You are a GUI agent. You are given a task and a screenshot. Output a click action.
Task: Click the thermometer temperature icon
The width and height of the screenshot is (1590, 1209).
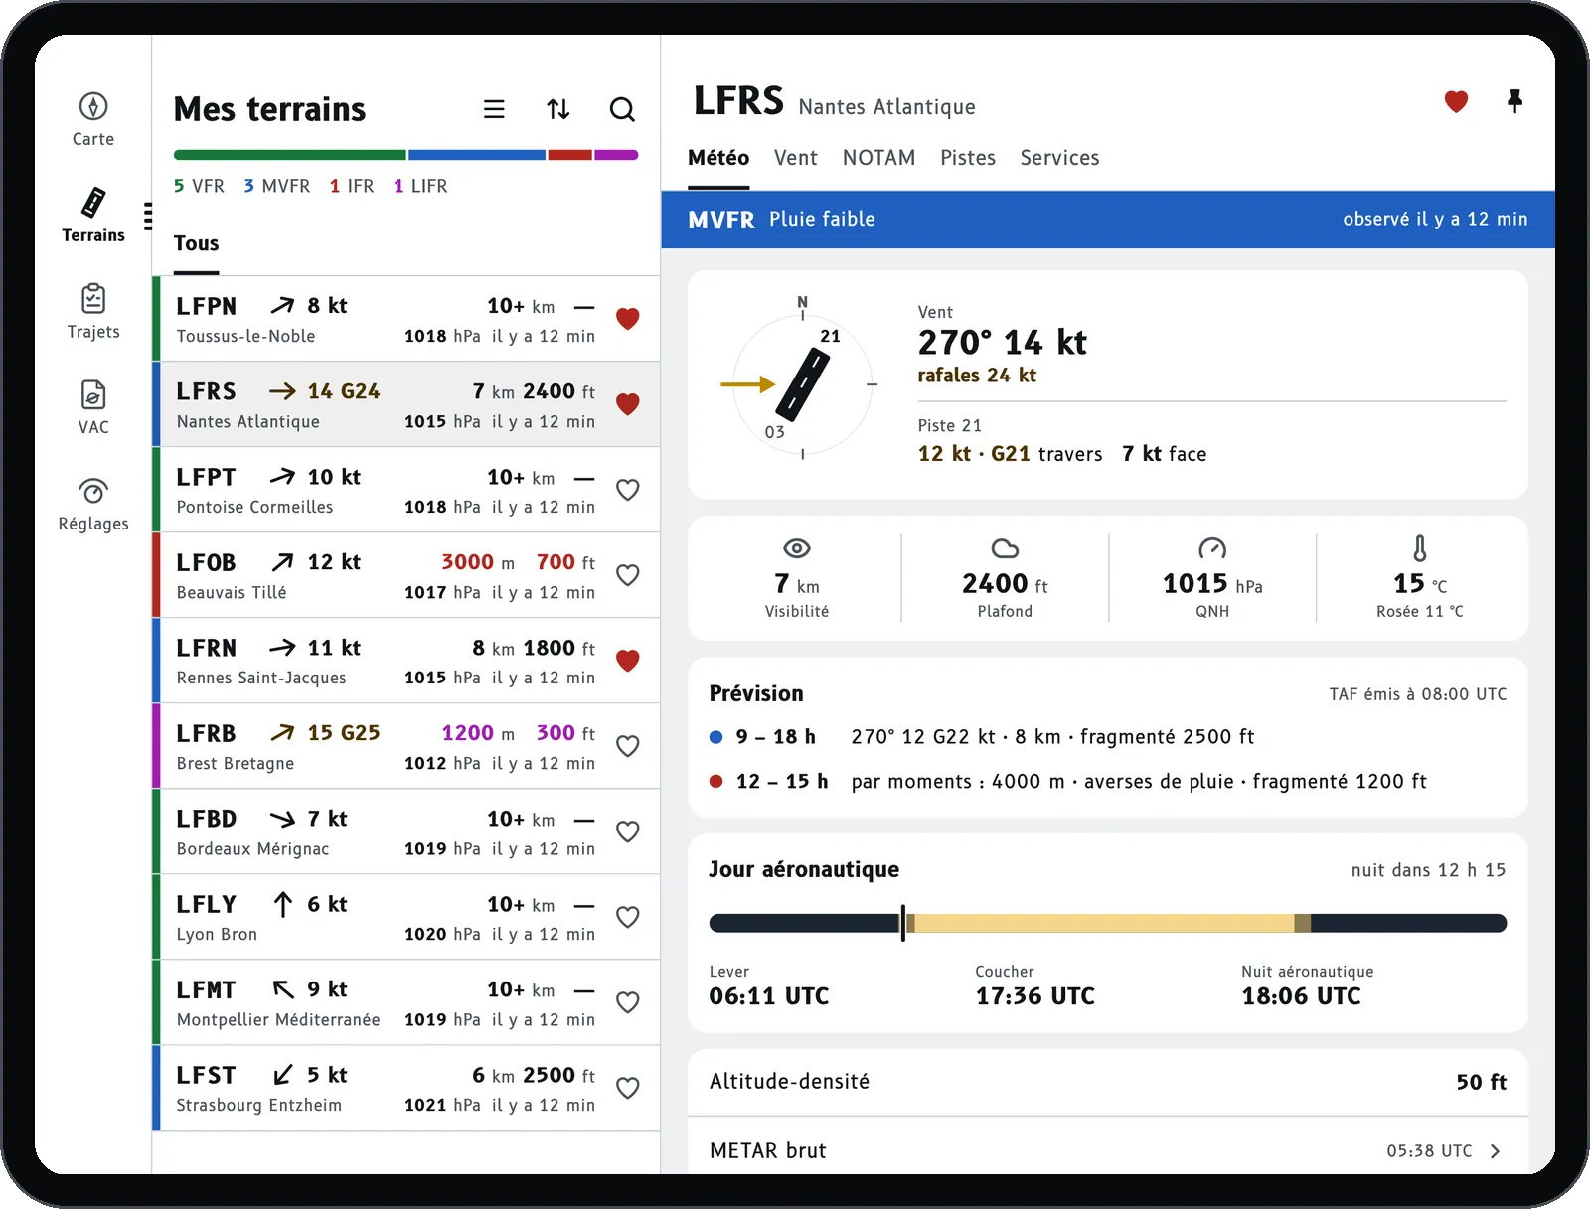tap(1420, 548)
